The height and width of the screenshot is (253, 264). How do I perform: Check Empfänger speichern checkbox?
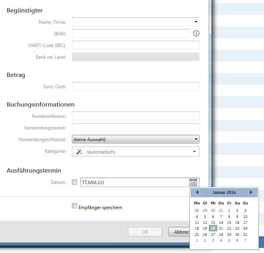[x=74, y=206]
